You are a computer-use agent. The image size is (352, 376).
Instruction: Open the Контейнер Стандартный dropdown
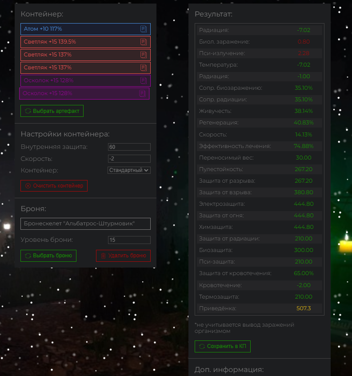click(x=129, y=170)
